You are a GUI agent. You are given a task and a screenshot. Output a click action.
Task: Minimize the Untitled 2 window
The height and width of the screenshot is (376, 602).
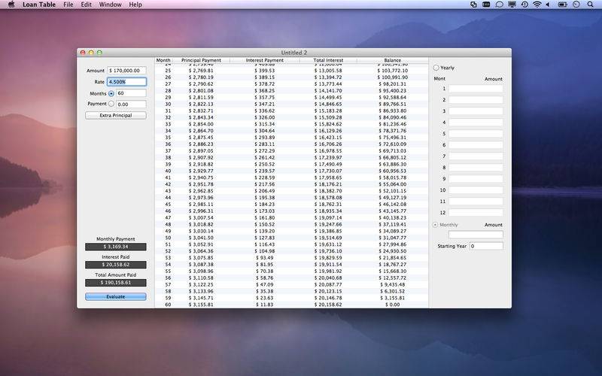tap(91, 53)
